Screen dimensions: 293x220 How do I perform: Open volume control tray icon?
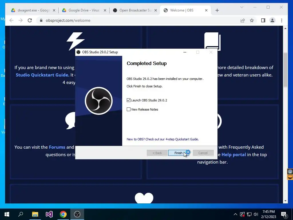coord(256,214)
